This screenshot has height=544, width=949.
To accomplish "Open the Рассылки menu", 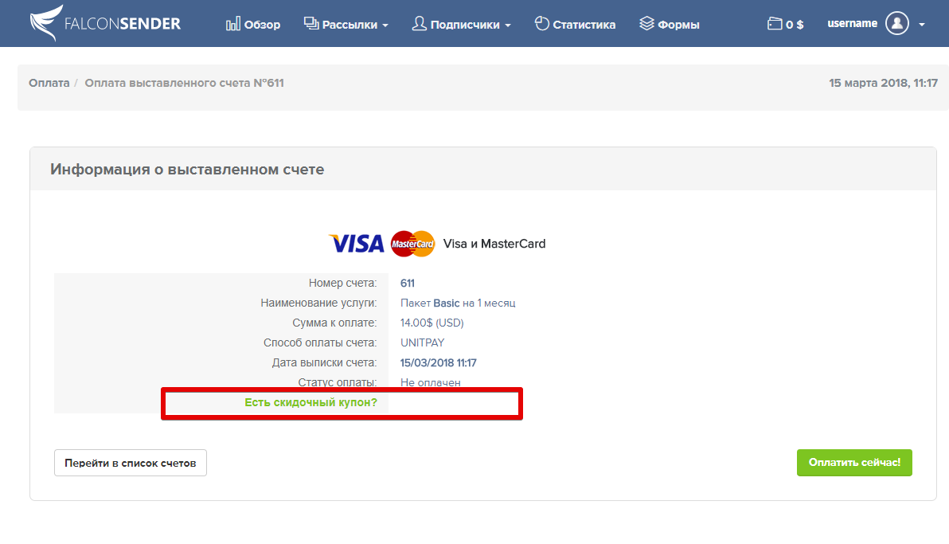I will click(346, 24).
